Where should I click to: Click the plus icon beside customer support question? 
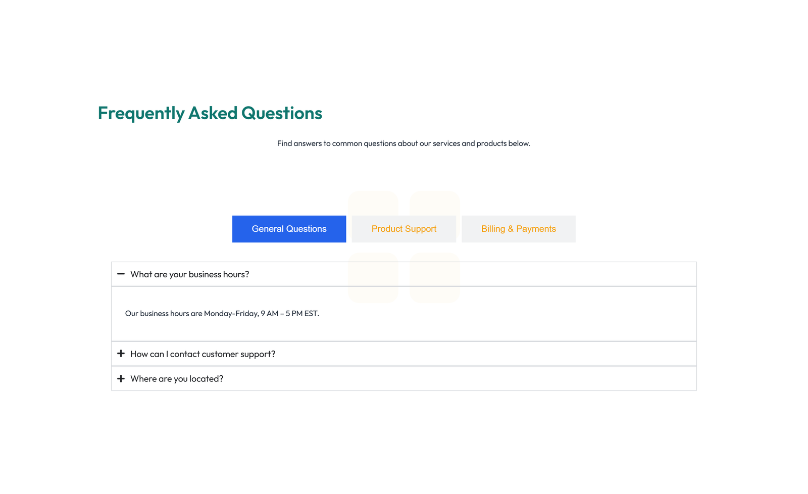coord(121,354)
